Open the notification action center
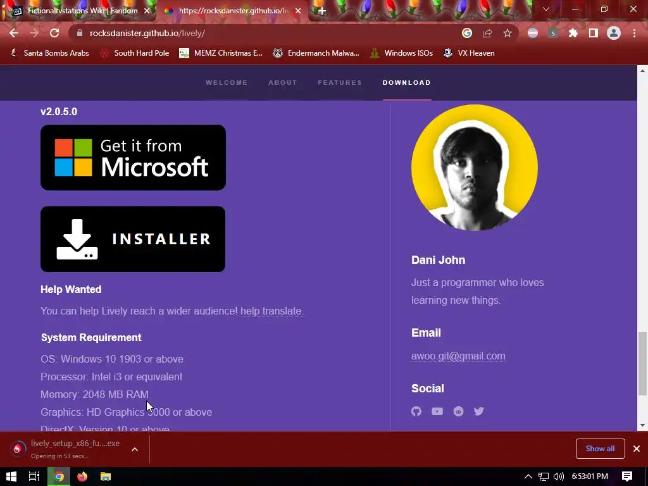This screenshot has height=486, width=648. click(x=627, y=477)
